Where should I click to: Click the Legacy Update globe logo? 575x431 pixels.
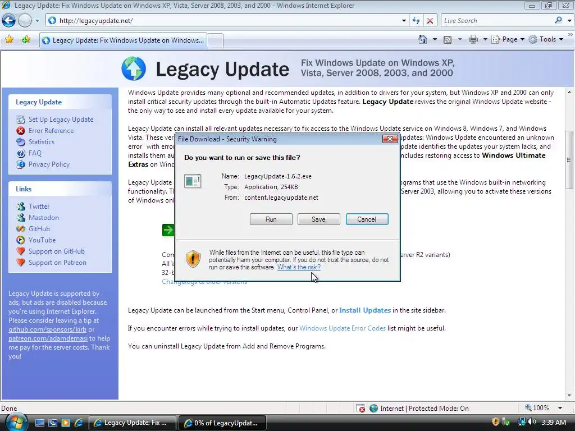134,68
